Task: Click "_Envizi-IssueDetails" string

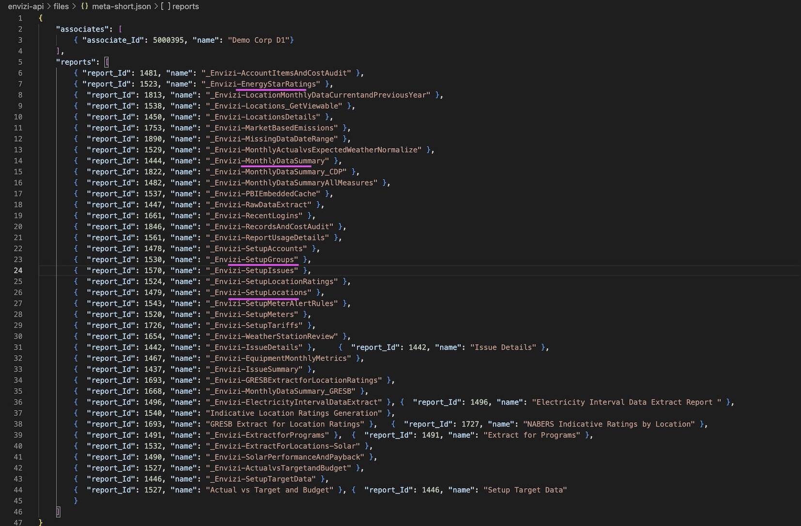Action: pyautogui.click(x=254, y=347)
